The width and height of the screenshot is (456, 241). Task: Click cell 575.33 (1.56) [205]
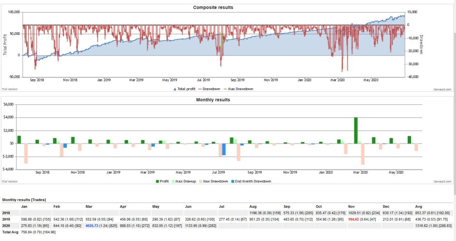tap(298, 213)
